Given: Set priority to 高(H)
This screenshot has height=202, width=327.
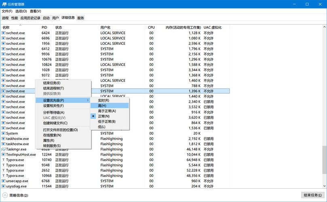Looking at the screenshot, I should coord(110,106).
